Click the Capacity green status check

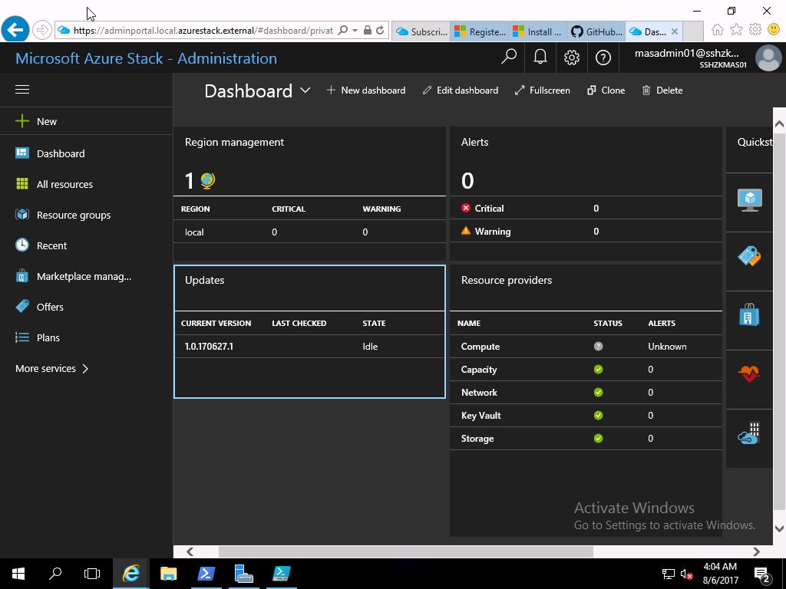(x=598, y=369)
